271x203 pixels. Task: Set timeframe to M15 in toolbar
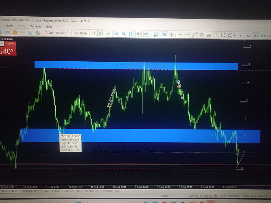coord(256,36)
